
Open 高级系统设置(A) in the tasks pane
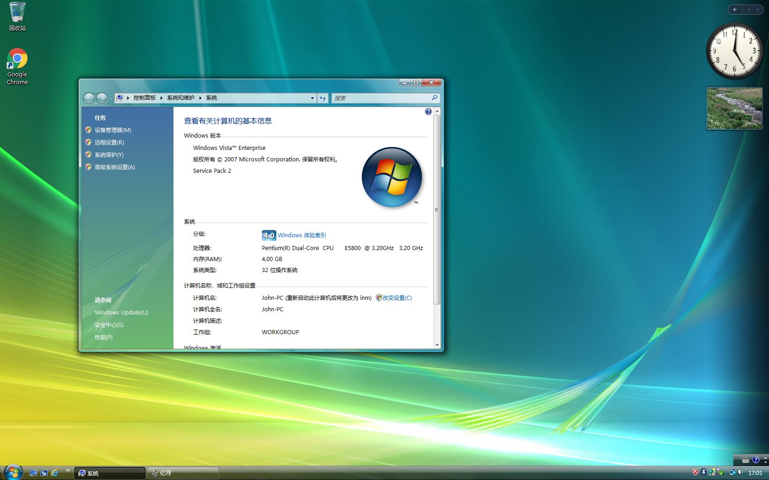pyautogui.click(x=114, y=167)
